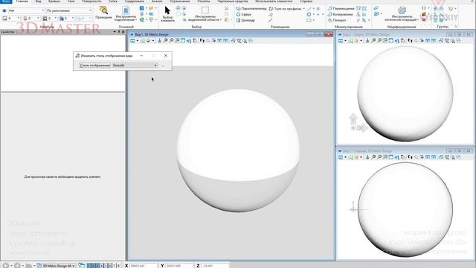Choose Fit View in Вид 2 toolbar
The height and width of the screenshot is (268, 476).
click(391, 41)
